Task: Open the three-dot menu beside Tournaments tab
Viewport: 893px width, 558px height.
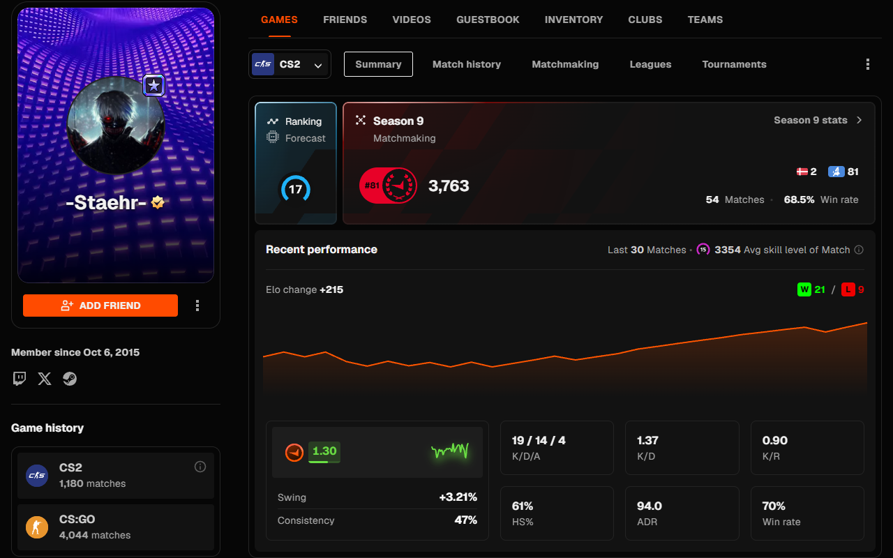Action: point(868,64)
